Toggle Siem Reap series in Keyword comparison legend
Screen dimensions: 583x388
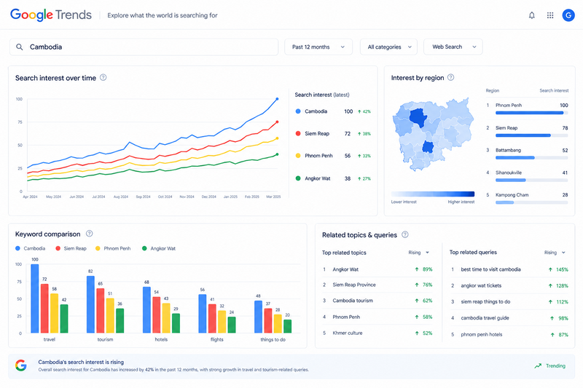(x=71, y=248)
